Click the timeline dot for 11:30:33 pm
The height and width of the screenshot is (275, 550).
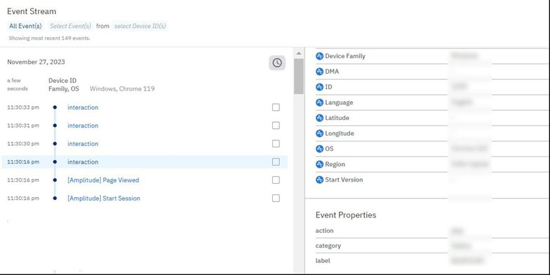click(x=55, y=107)
